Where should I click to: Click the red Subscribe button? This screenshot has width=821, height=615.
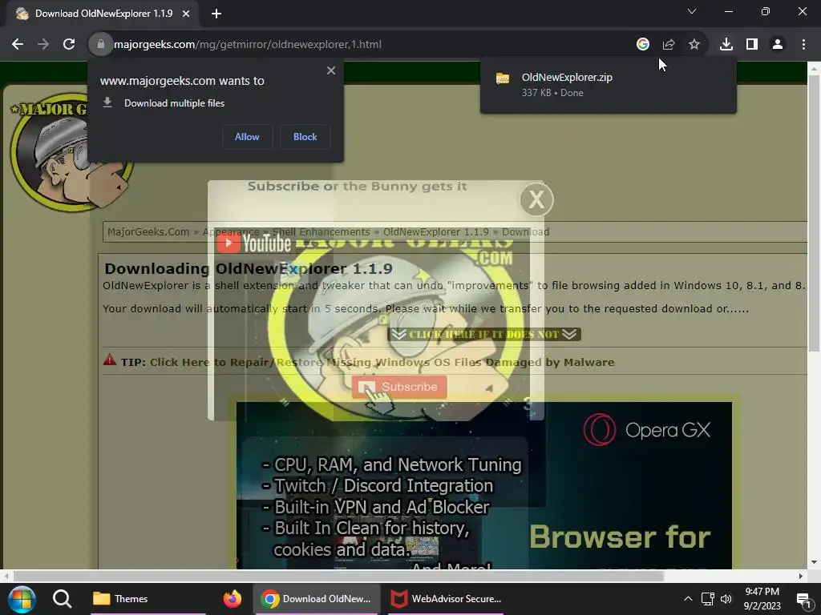[399, 387]
